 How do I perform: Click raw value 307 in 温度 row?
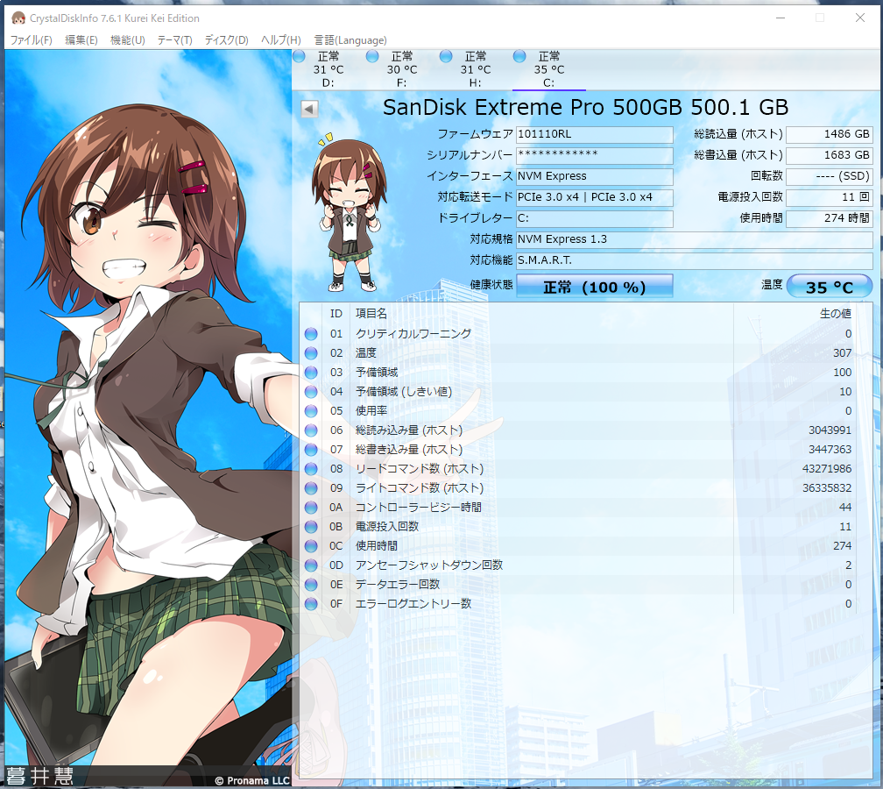pos(843,352)
